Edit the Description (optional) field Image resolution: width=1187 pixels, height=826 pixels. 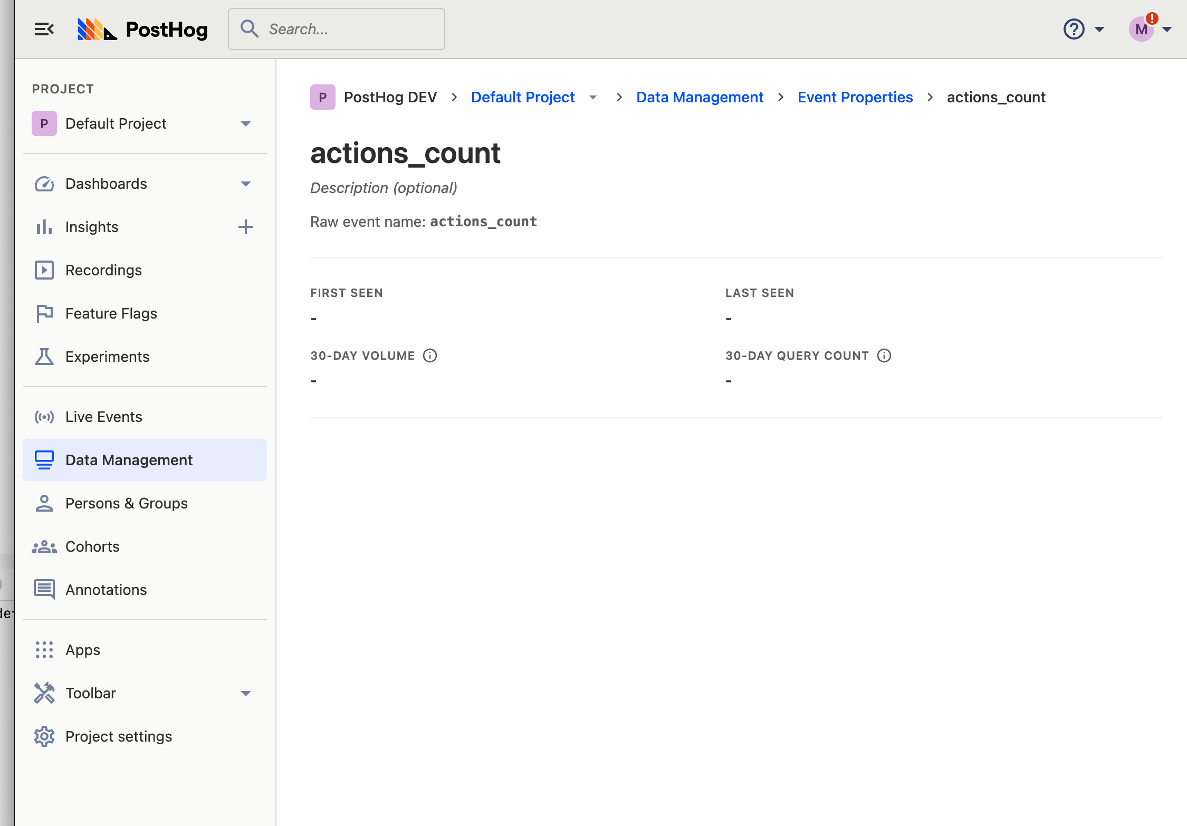(x=384, y=188)
